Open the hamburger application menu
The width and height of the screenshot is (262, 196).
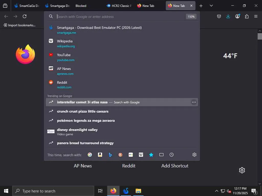pyautogui.click(x=256, y=16)
